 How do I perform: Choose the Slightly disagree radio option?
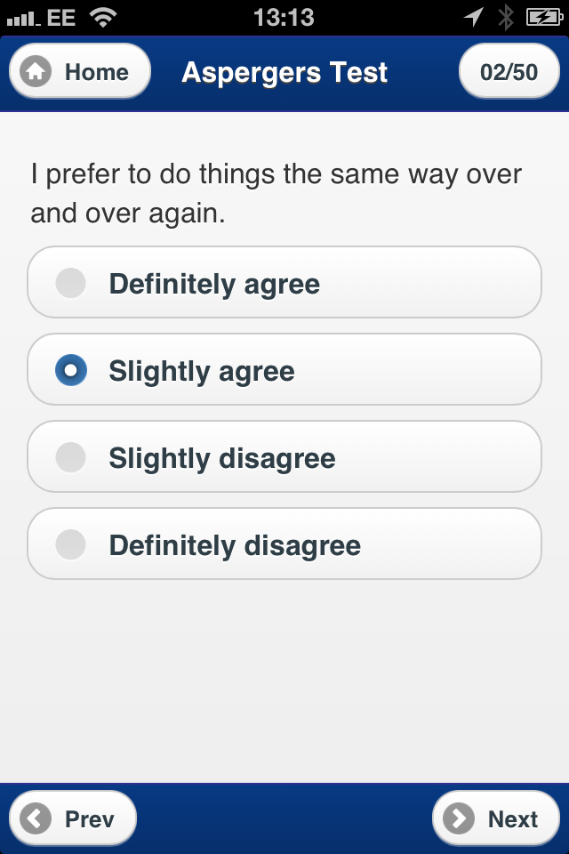click(x=71, y=457)
